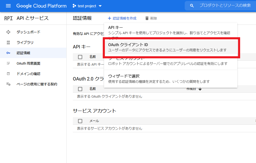Click the 認証情報 page title
Viewport: 256px width, 163px height.
click(x=82, y=18)
